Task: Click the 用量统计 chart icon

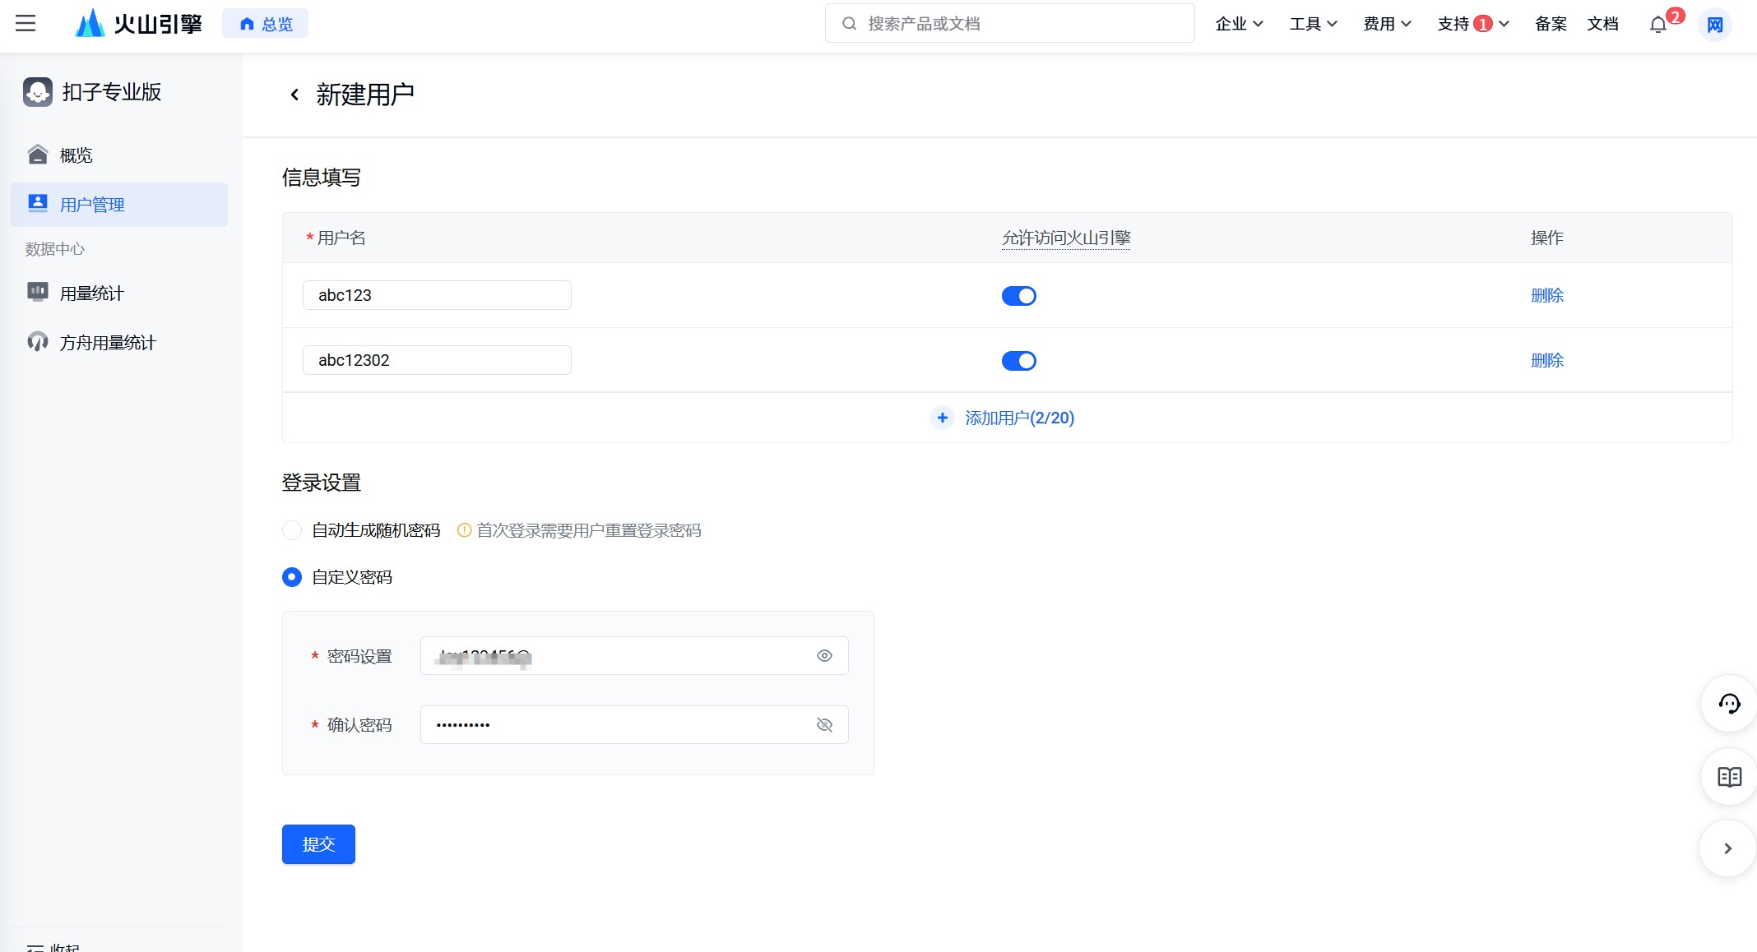Action: [x=38, y=293]
